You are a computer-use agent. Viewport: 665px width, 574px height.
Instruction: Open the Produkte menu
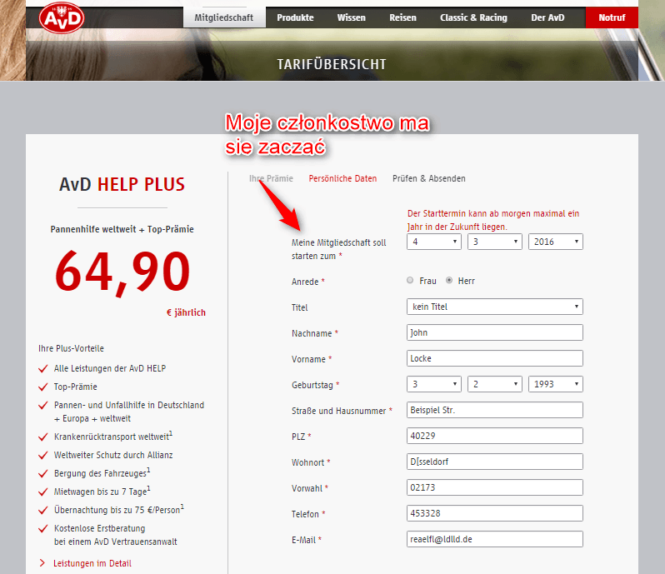(x=295, y=17)
